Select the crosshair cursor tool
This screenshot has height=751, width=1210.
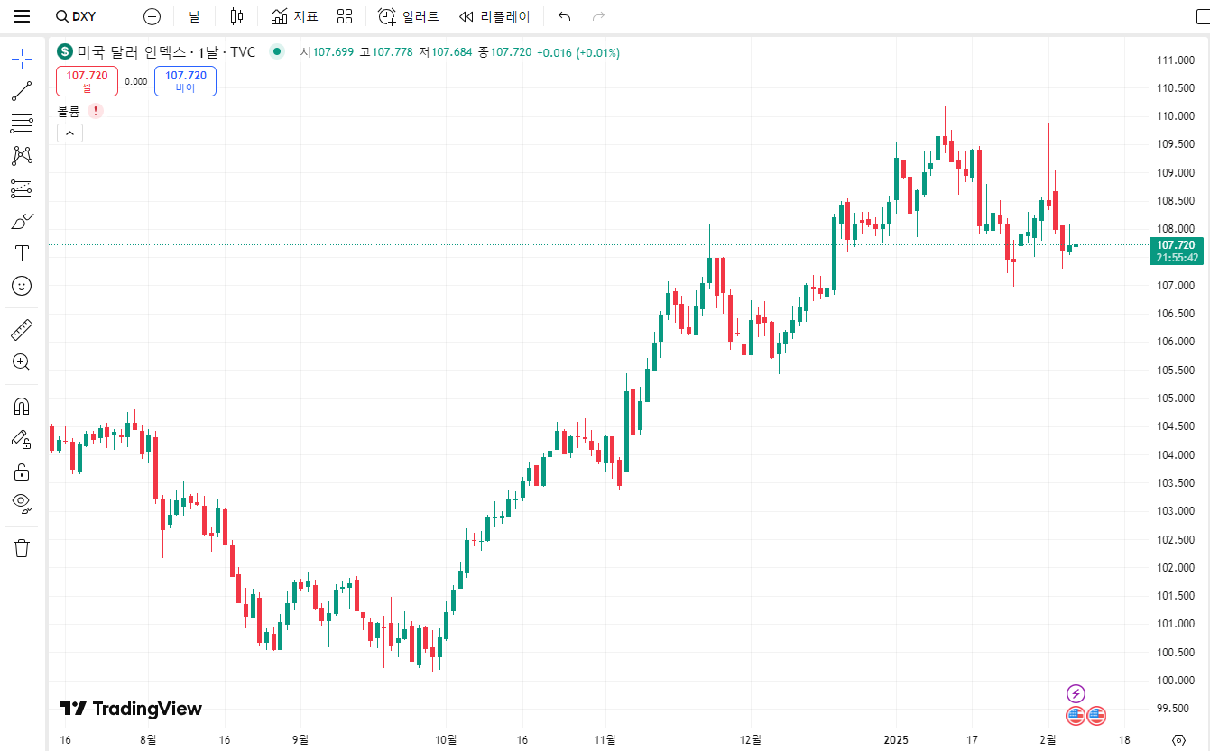[x=22, y=60]
